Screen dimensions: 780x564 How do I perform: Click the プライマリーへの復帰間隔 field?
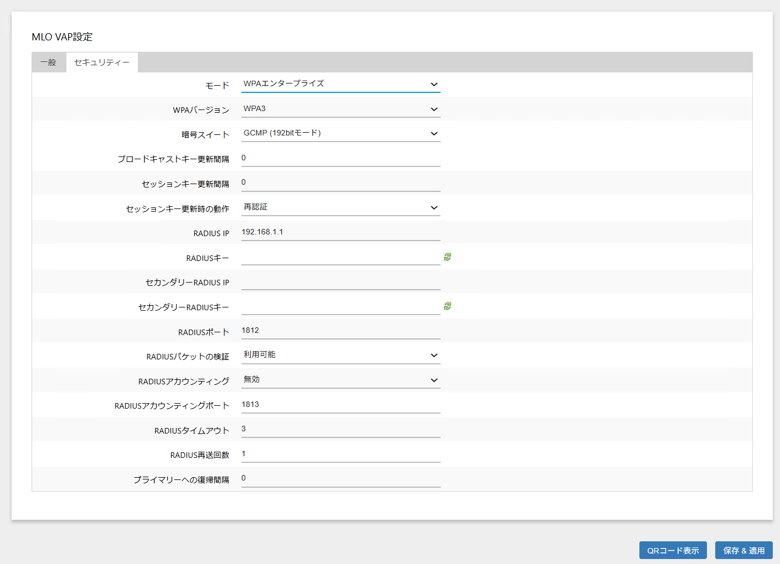[340, 478]
